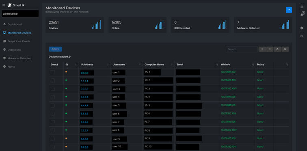The width and height of the screenshot is (307, 151).
Task: Click the third gray tool button after Search
Action: pos(277,49)
